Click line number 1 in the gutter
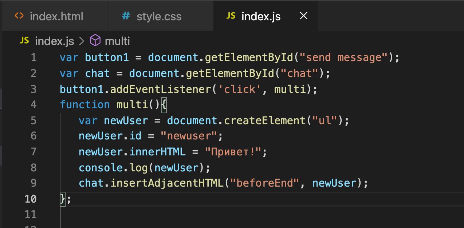This screenshot has height=228, width=464. [34, 58]
